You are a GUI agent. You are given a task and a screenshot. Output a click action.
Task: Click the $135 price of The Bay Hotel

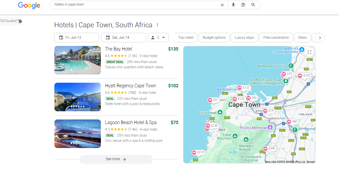[x=173, y=49]
